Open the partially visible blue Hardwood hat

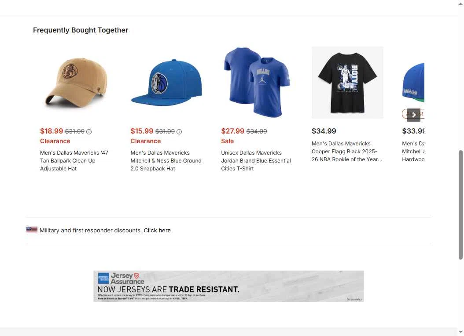413,83
